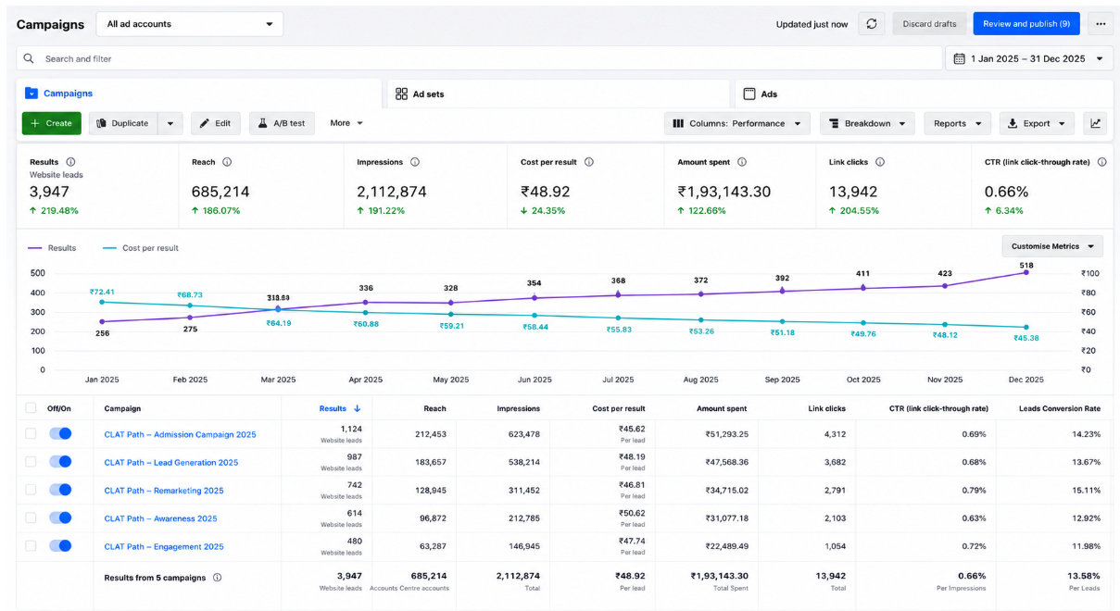Check the Remarketing 2025 row checkbox

[x=31, y=490]
